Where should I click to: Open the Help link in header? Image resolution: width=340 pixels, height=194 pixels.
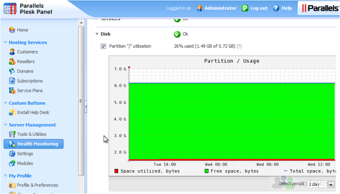(286, 8)
